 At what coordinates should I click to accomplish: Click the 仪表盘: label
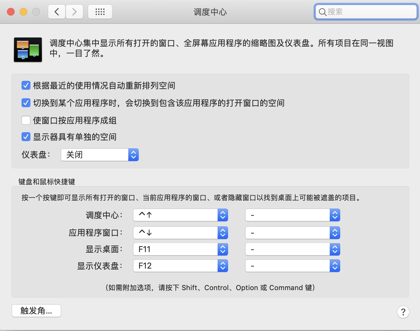pos(36,155)
